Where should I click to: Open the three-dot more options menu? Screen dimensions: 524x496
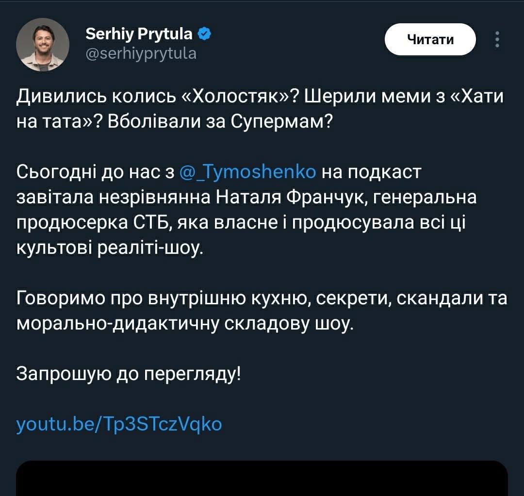(496, 40)
